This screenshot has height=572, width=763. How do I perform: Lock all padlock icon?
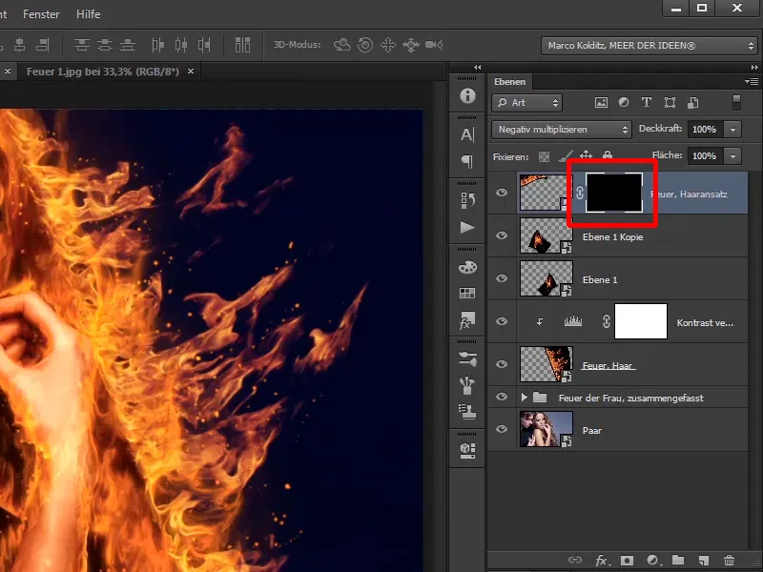coord(608,155)
